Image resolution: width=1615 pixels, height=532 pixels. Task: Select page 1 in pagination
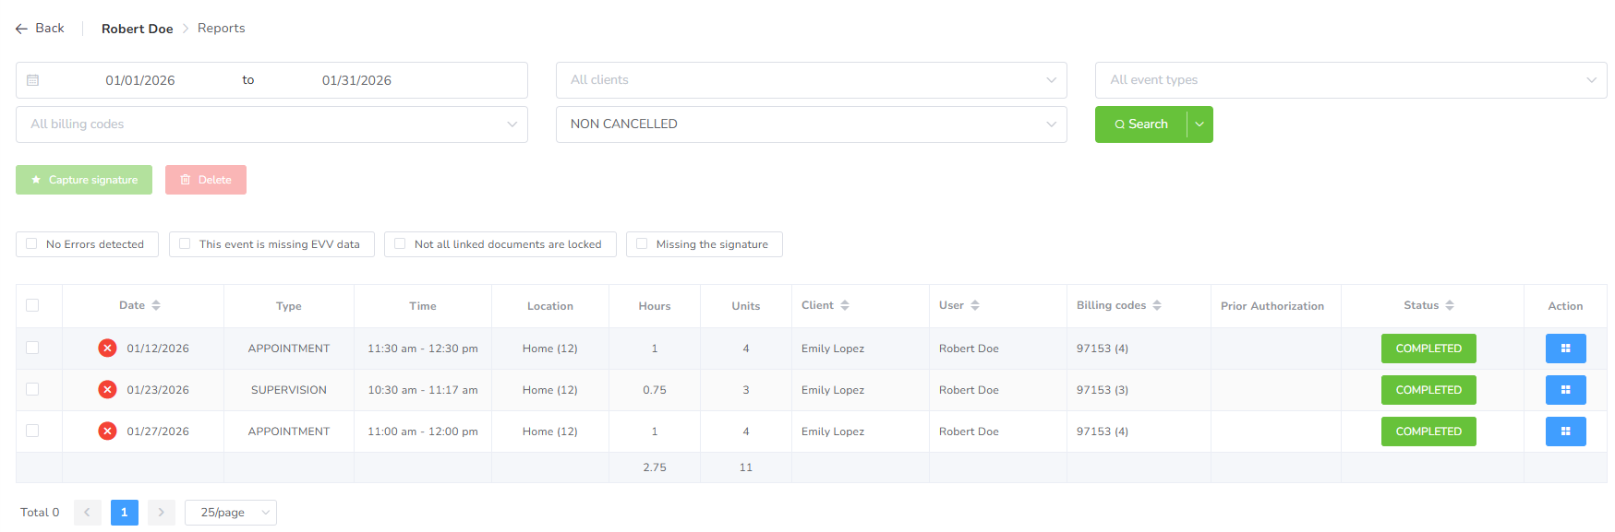coord(124,513)
